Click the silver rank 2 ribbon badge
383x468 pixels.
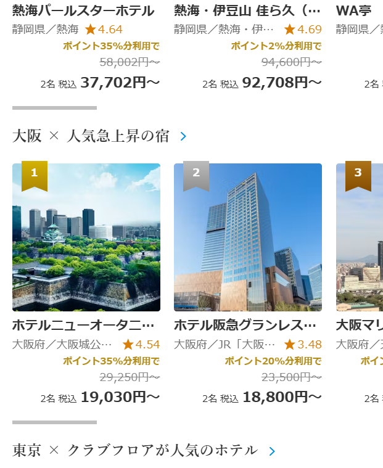(196, 174)
